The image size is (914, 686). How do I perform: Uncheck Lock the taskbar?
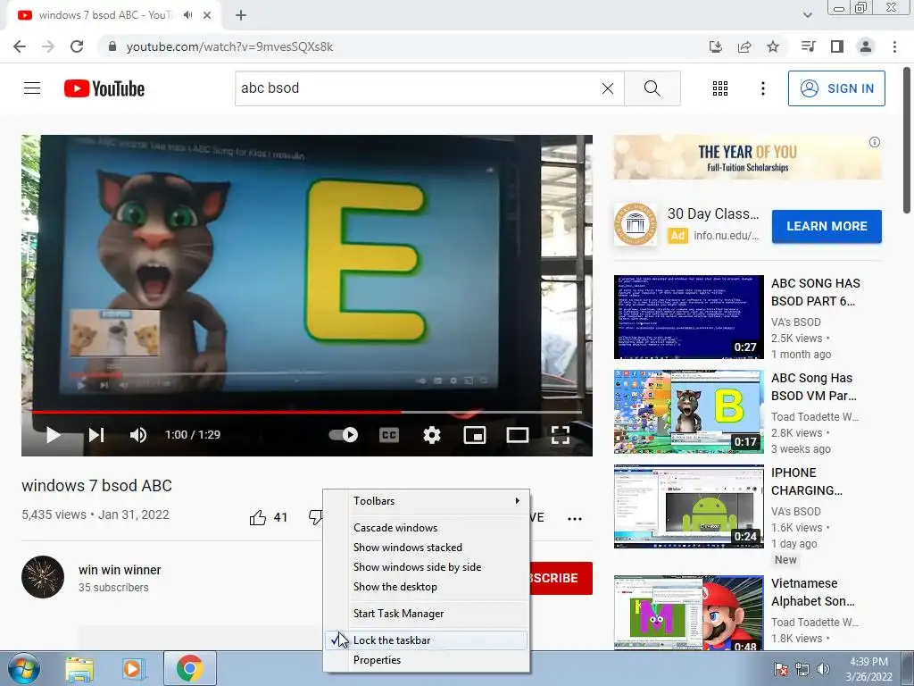(427, 640)
